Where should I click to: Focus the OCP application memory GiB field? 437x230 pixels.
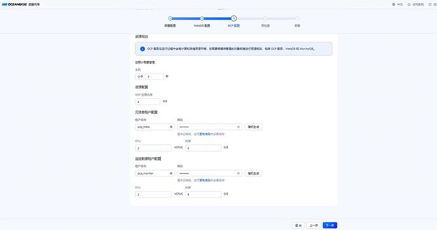[148, 102]
